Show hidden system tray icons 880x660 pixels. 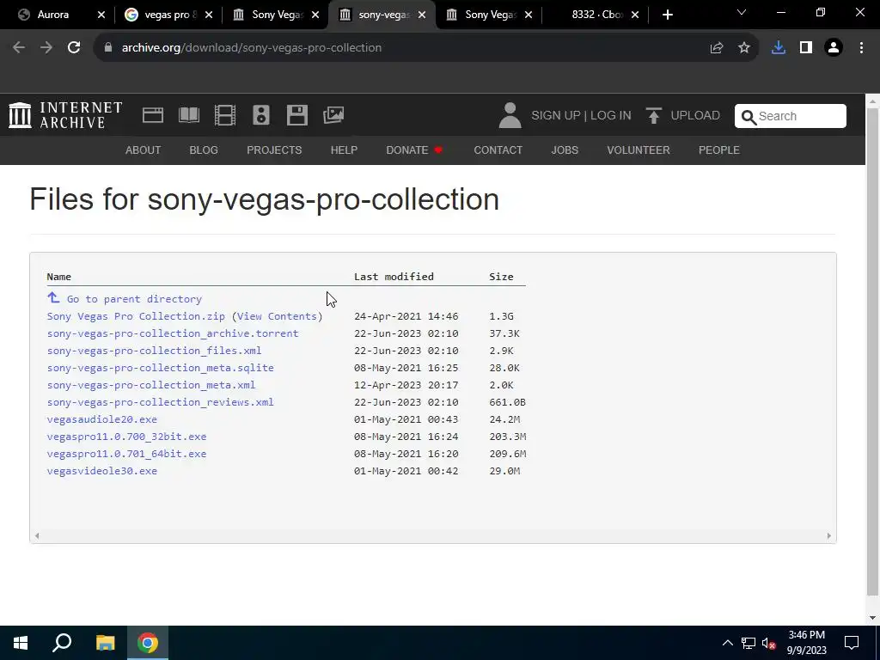pyautogui.click(x=727, y=643)
